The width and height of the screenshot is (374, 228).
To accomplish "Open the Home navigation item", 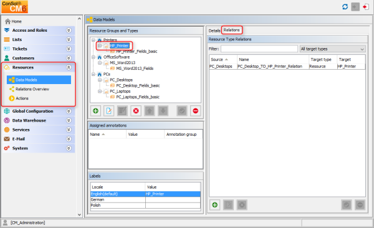I will (13, 21).
